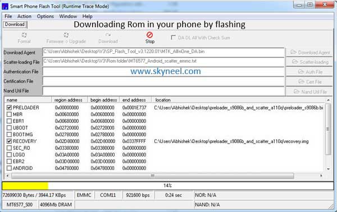Uncheck the PRELOADER partition checkbox
The height and width of the screenshot is (212, 337).
9,108
